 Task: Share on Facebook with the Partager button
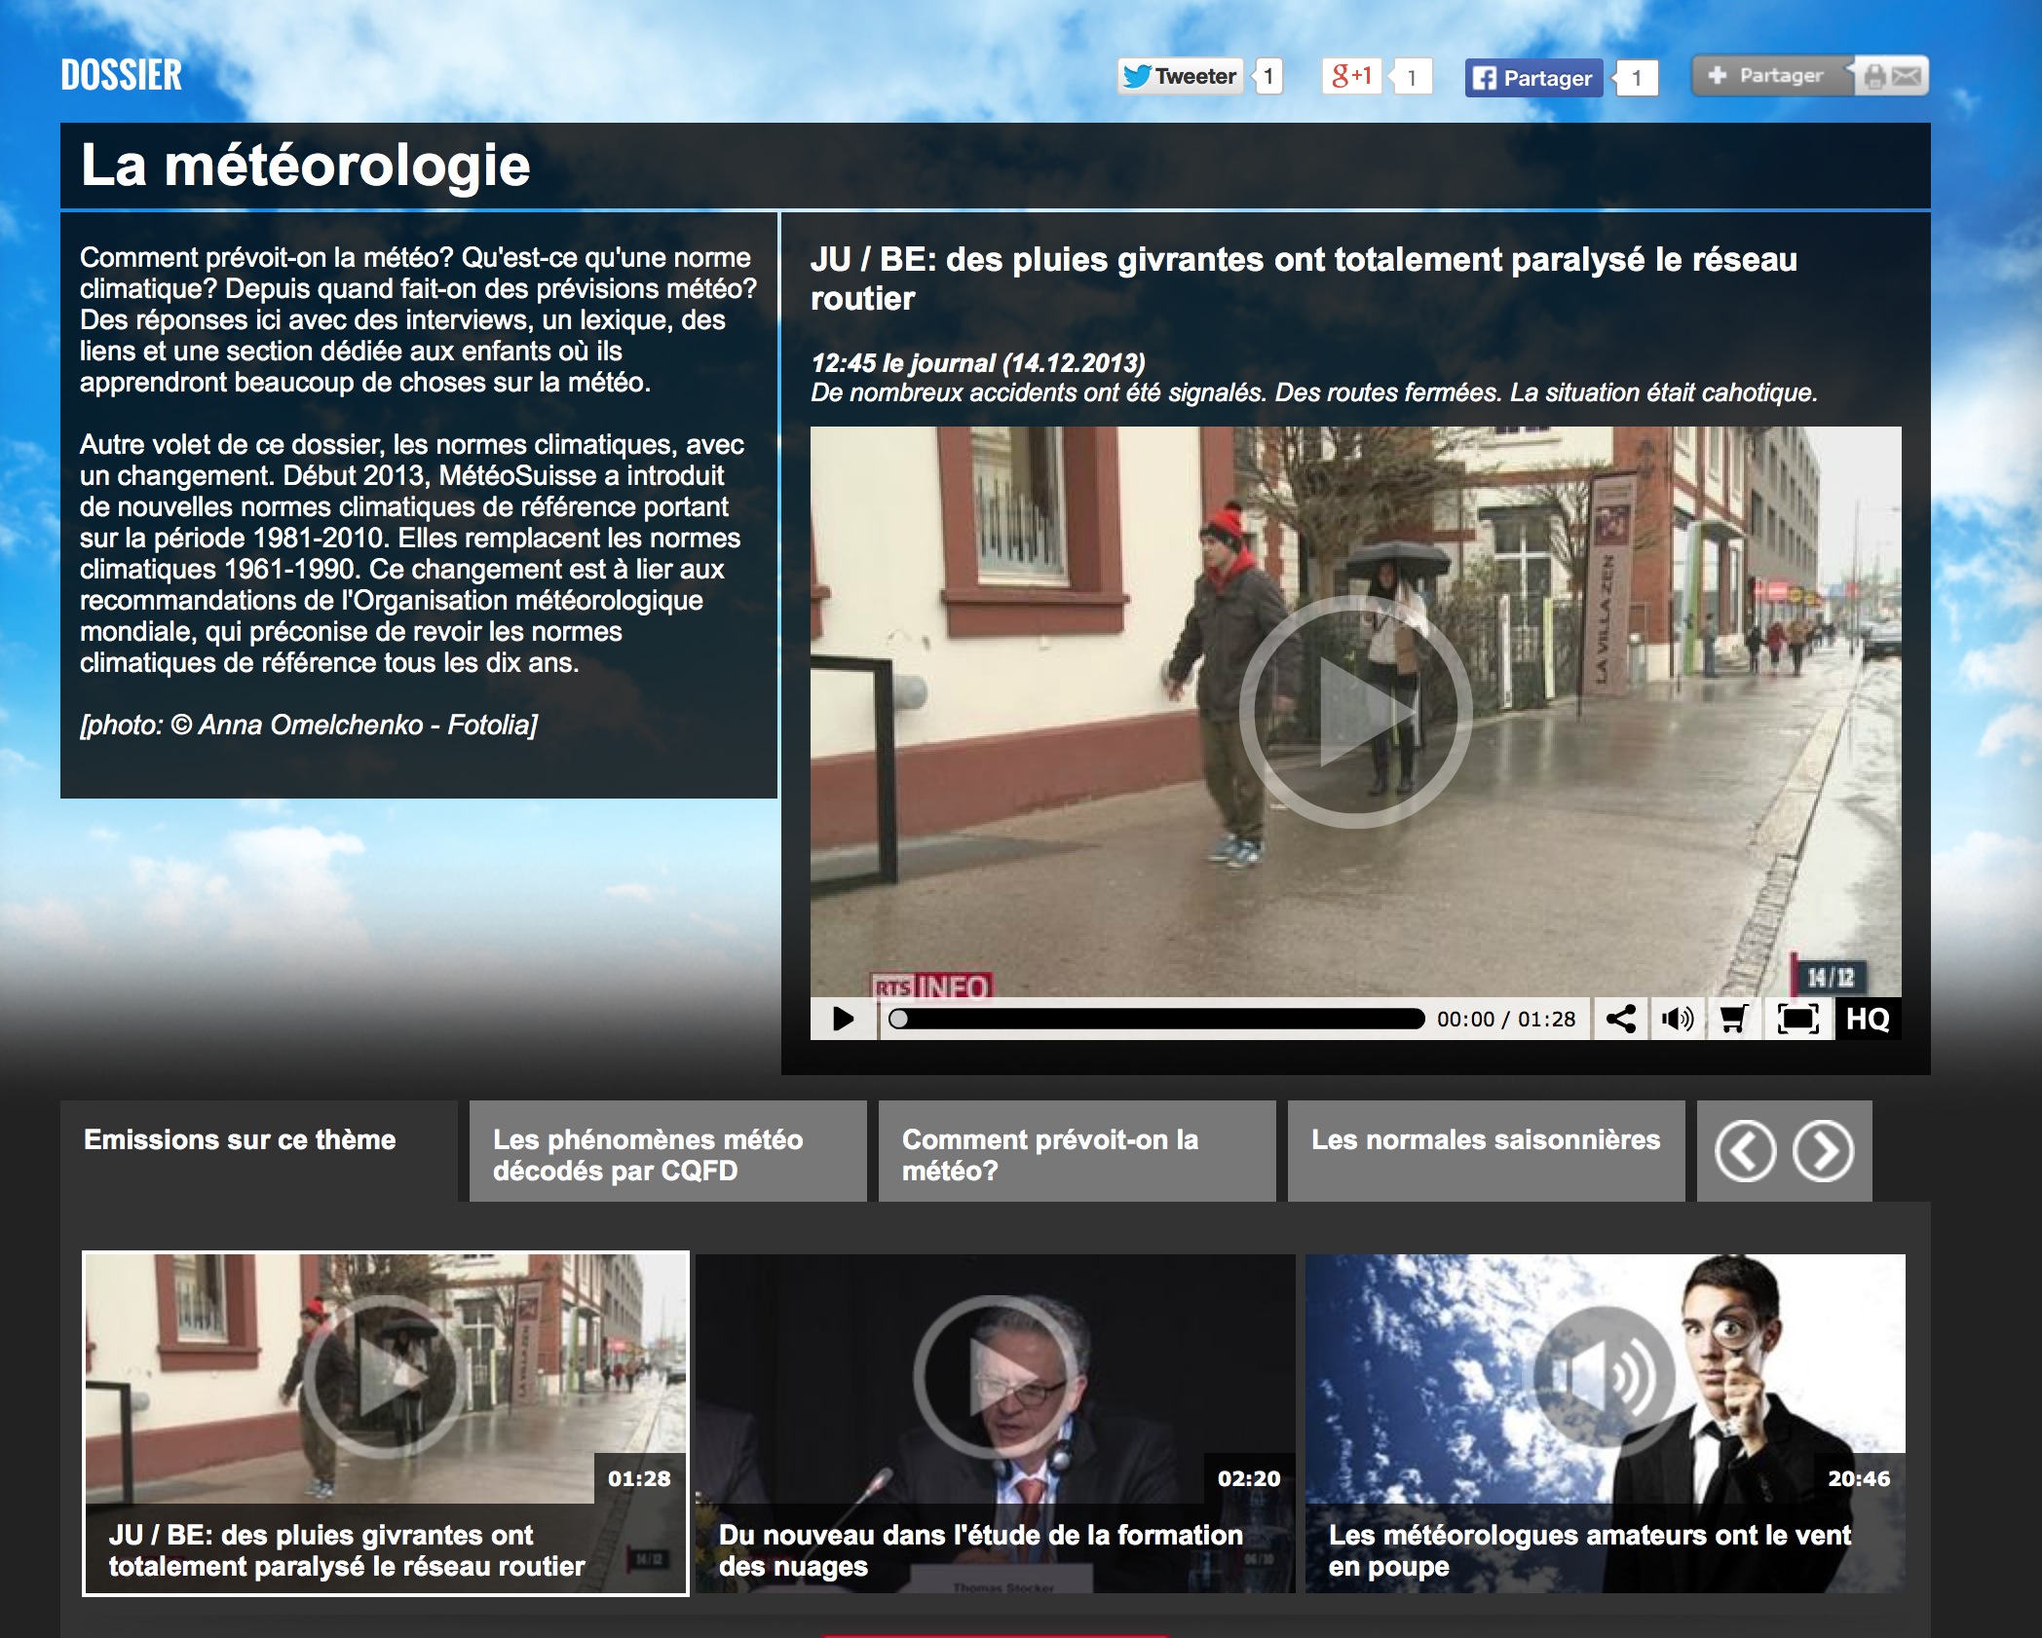pyautogui.click(x=1532, y=78)
